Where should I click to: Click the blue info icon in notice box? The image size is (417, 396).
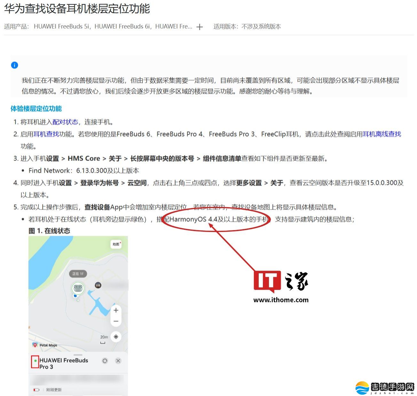point(14,65)
